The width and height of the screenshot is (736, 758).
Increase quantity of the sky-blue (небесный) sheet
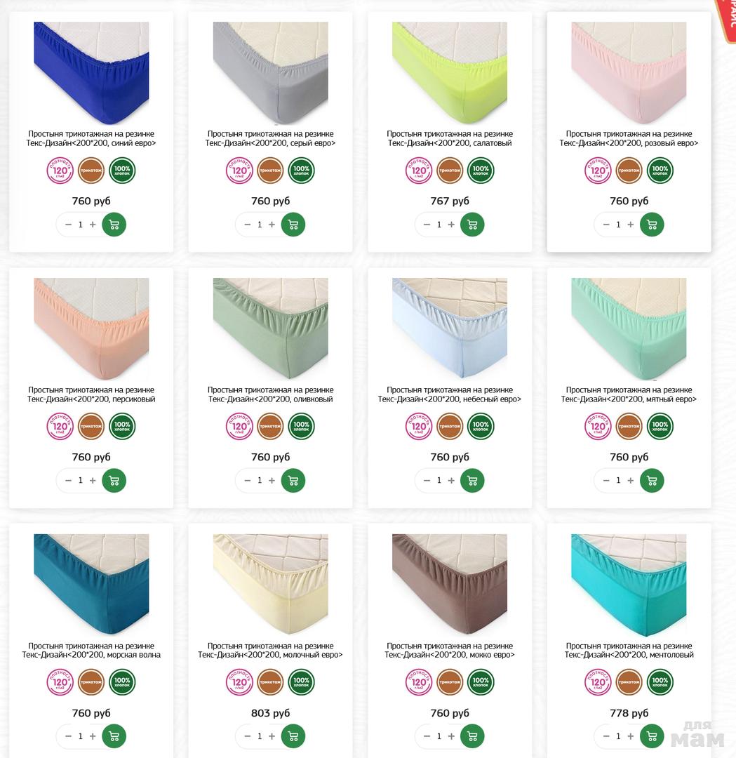[x=451, y=481]
